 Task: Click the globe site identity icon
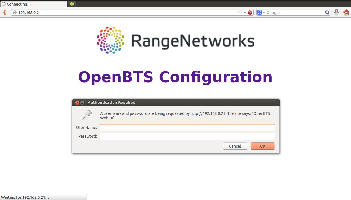coord(15,12)
